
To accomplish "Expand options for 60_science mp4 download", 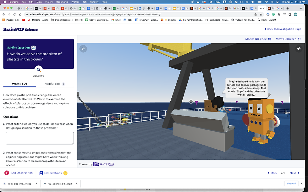I will pyautogui.click(x=77, y=184).
